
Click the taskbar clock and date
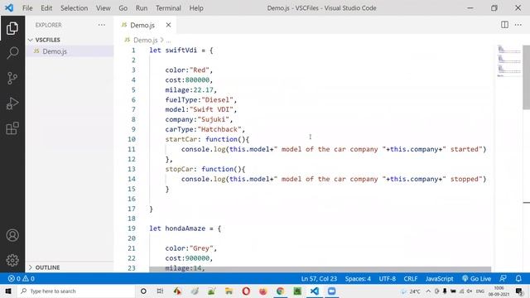point(499,291)
